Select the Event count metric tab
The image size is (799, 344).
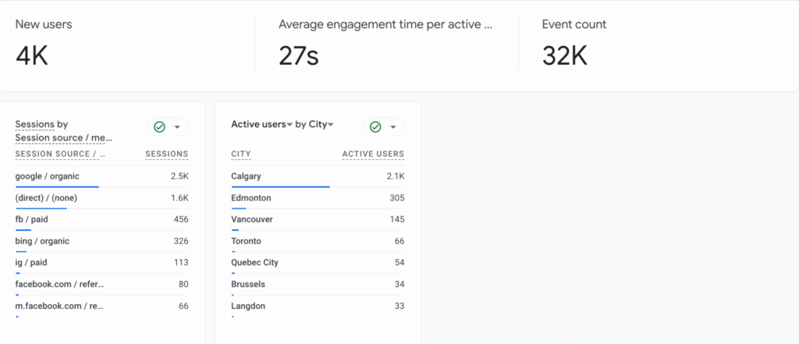[x=574, y=24]
